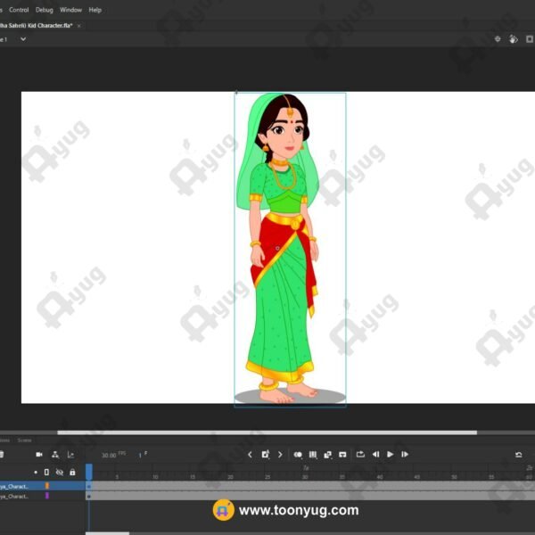The height and width of the screenshot is (535, 535).
Task: Toggle clip content outside stage icon
Action: 530,39
